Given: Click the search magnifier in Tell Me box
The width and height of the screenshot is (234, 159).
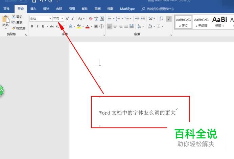Looking at the screenshot, I should coord(143,9).
